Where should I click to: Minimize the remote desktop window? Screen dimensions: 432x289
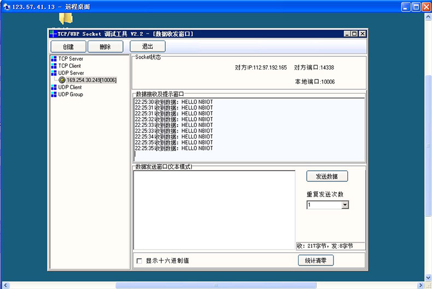406,7
